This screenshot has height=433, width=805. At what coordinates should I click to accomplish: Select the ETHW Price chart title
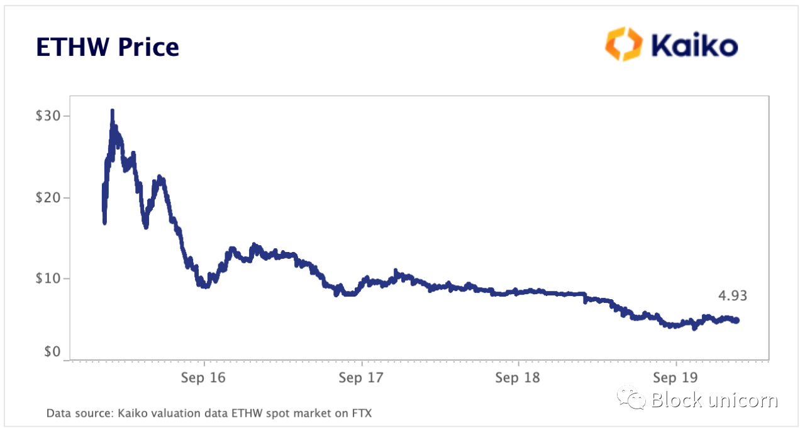[108, 47]
